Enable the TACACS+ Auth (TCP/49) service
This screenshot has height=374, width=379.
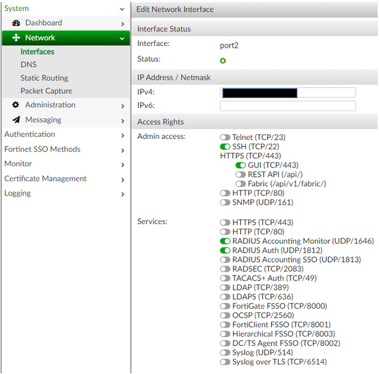click(225, 278)
